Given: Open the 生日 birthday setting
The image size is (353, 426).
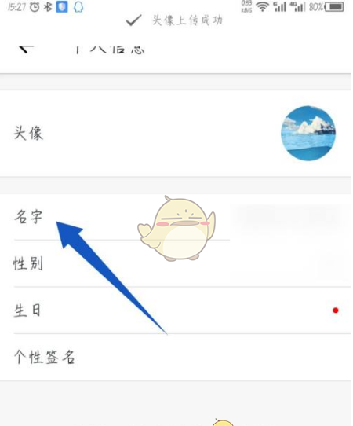Looking at the screenshot, I should [175, 310].
